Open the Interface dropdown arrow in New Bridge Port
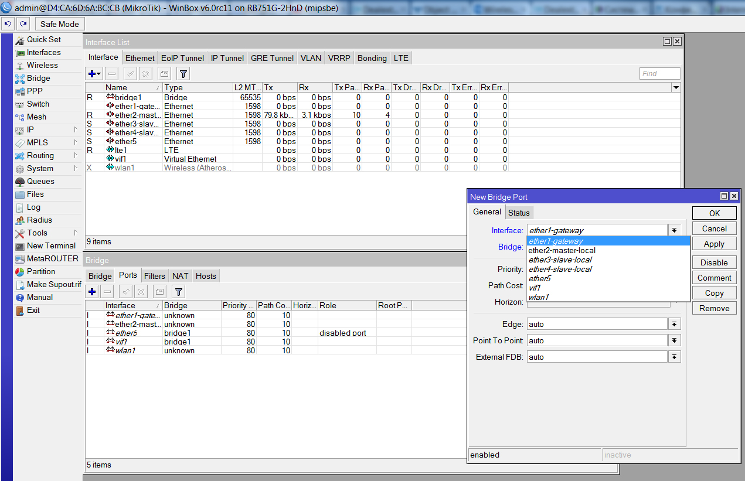 [x=675, y=230]
